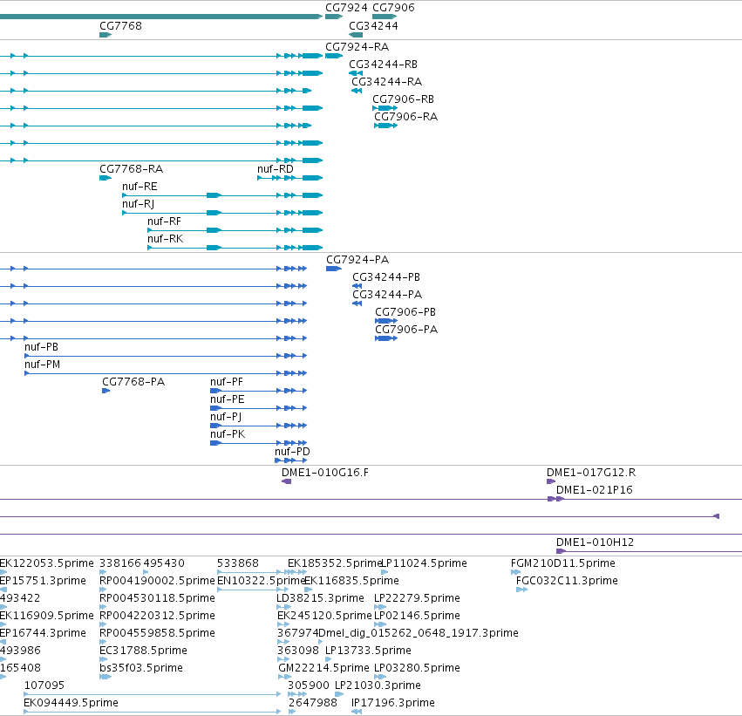Click the nuf-RE transcript label
This screenshot has height=716, width=742.
tap(140, 187)
